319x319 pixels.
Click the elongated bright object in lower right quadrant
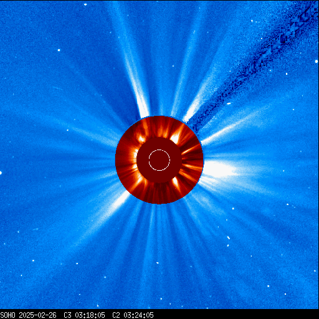point(229,237)
